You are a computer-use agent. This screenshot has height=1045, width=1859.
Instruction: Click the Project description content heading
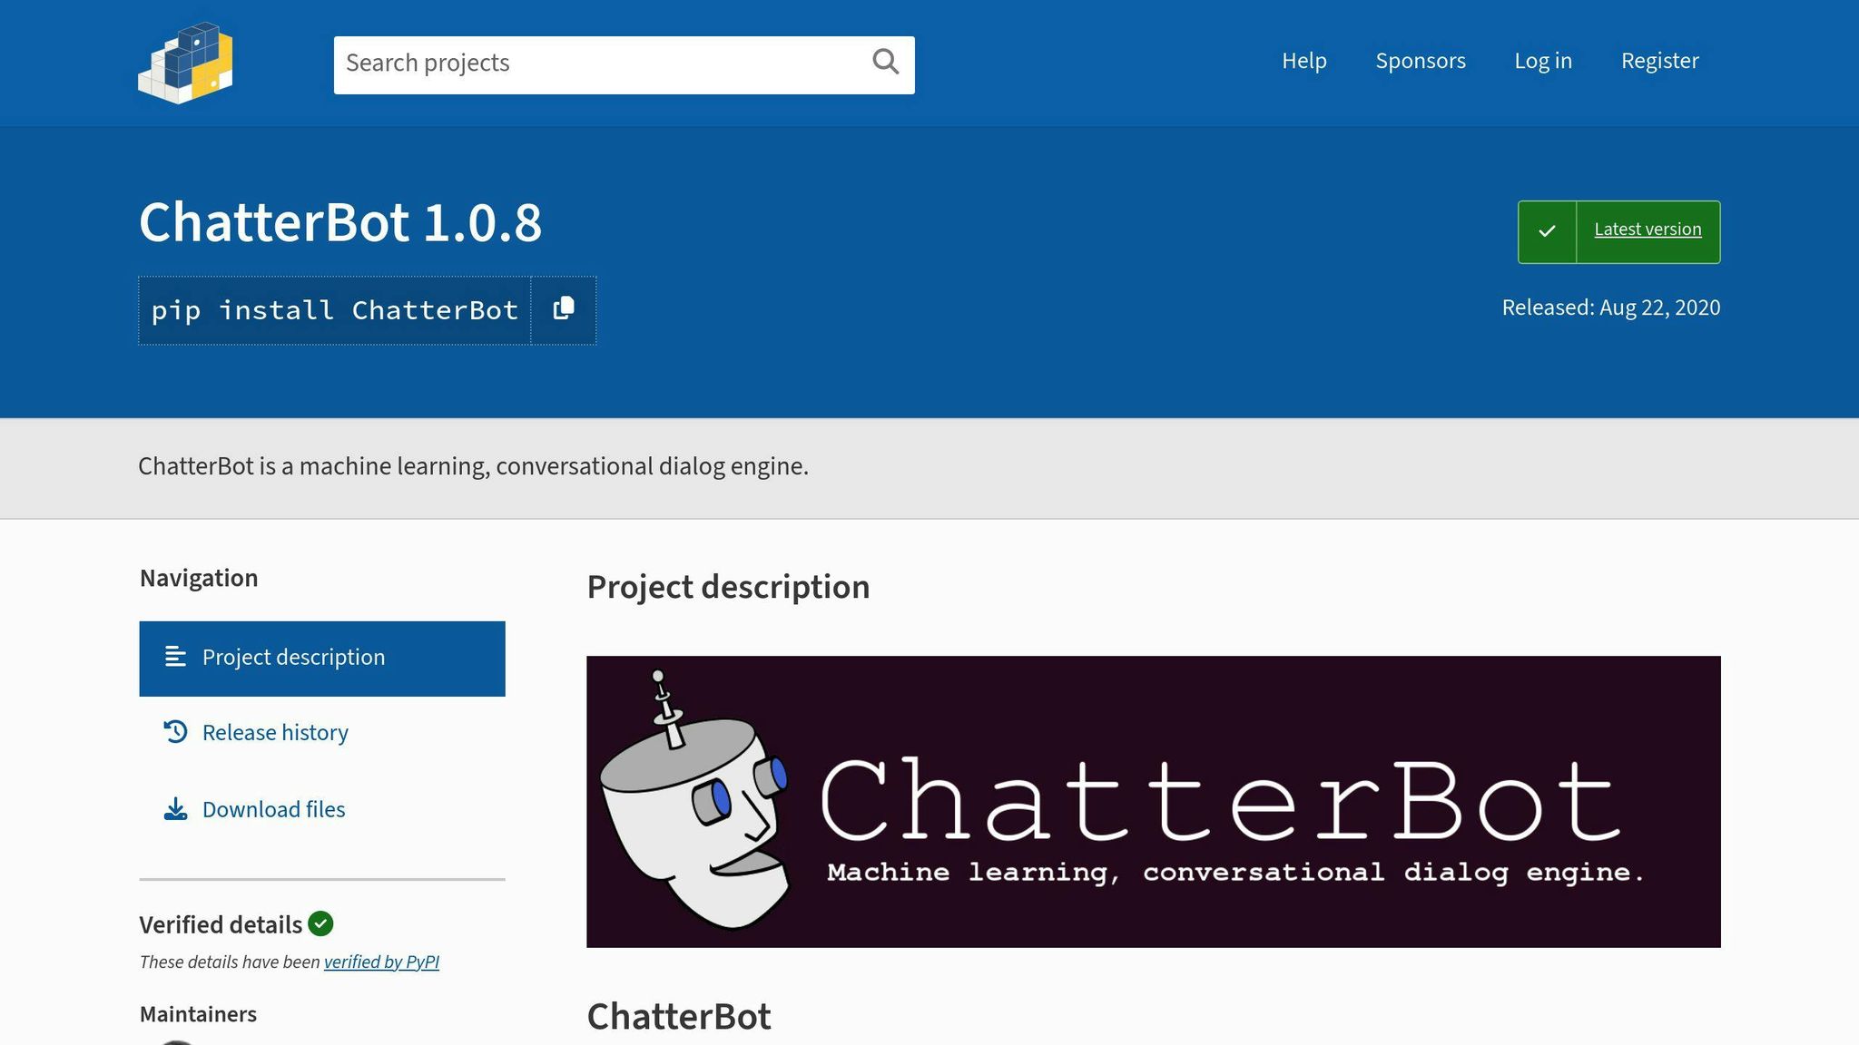[728, 587]
